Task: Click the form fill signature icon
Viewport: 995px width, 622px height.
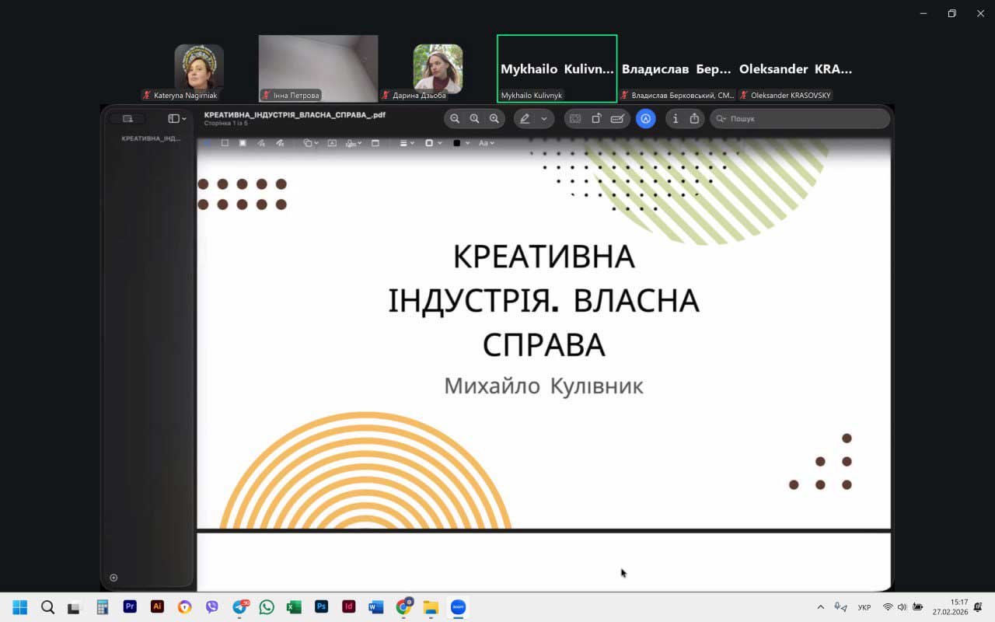Action: tap(617, 119)
